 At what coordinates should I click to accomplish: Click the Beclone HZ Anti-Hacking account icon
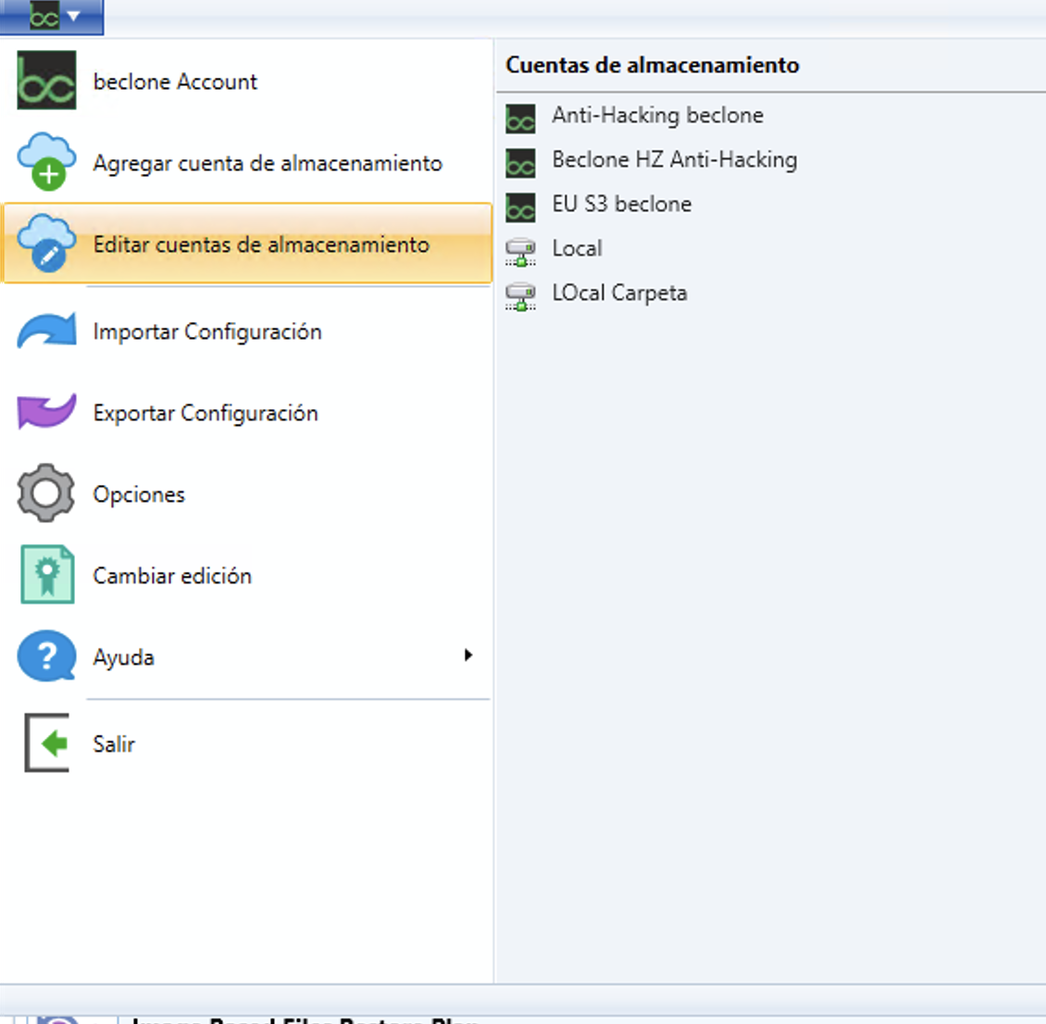tap(520, 164)
